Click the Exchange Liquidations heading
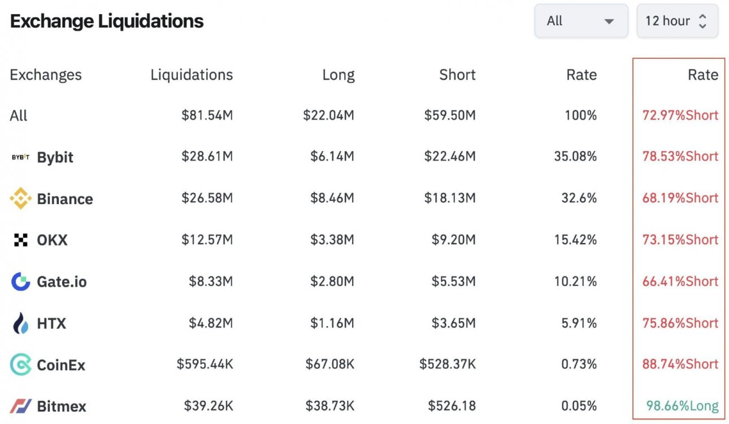The width and height of the screenshot is (729, 424). pyautogui.click(x=107, y=21)
